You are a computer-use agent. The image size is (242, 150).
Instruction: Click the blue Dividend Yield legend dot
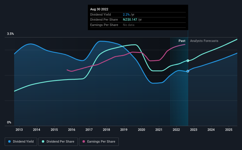pyautogui.click(x=9, y=141)
